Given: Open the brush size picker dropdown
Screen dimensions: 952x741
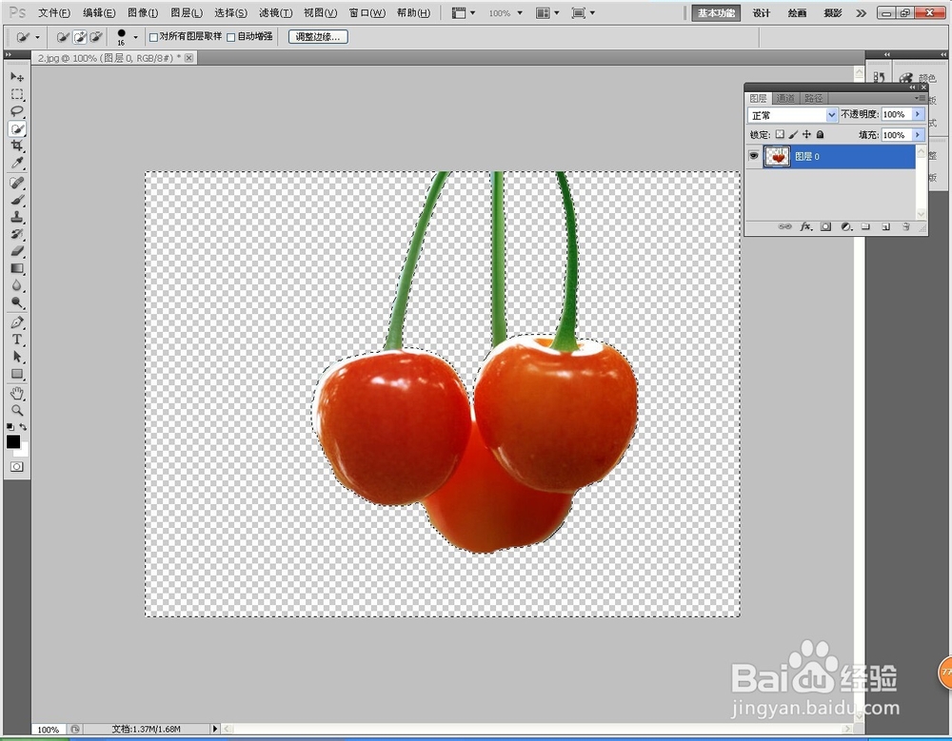Looking at the screenshot, I should (x=135, y=37).
